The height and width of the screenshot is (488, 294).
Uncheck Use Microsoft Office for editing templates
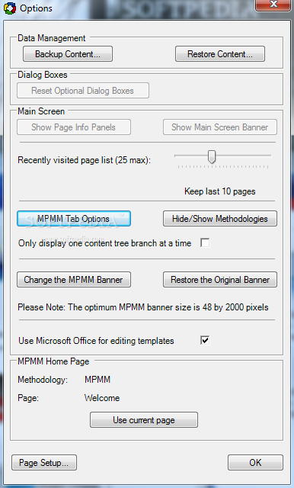point(205,340)
